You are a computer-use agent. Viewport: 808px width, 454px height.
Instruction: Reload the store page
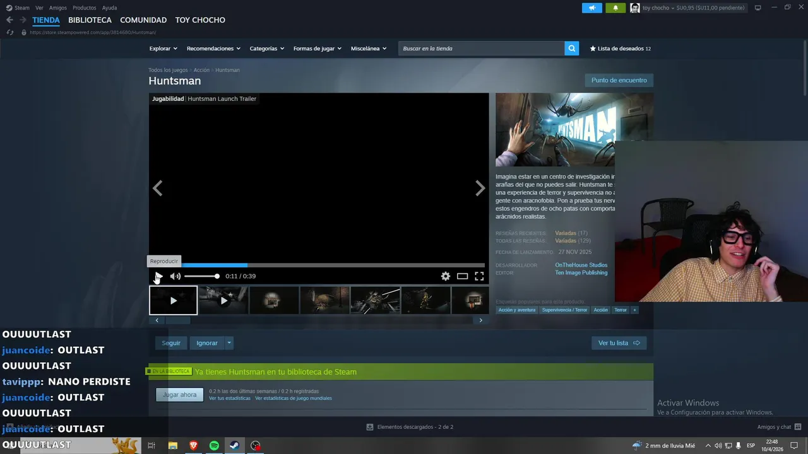coord(10,32)
